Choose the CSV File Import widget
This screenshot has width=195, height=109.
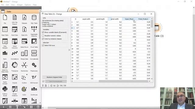pyautogui.click(x=15, y=18)
